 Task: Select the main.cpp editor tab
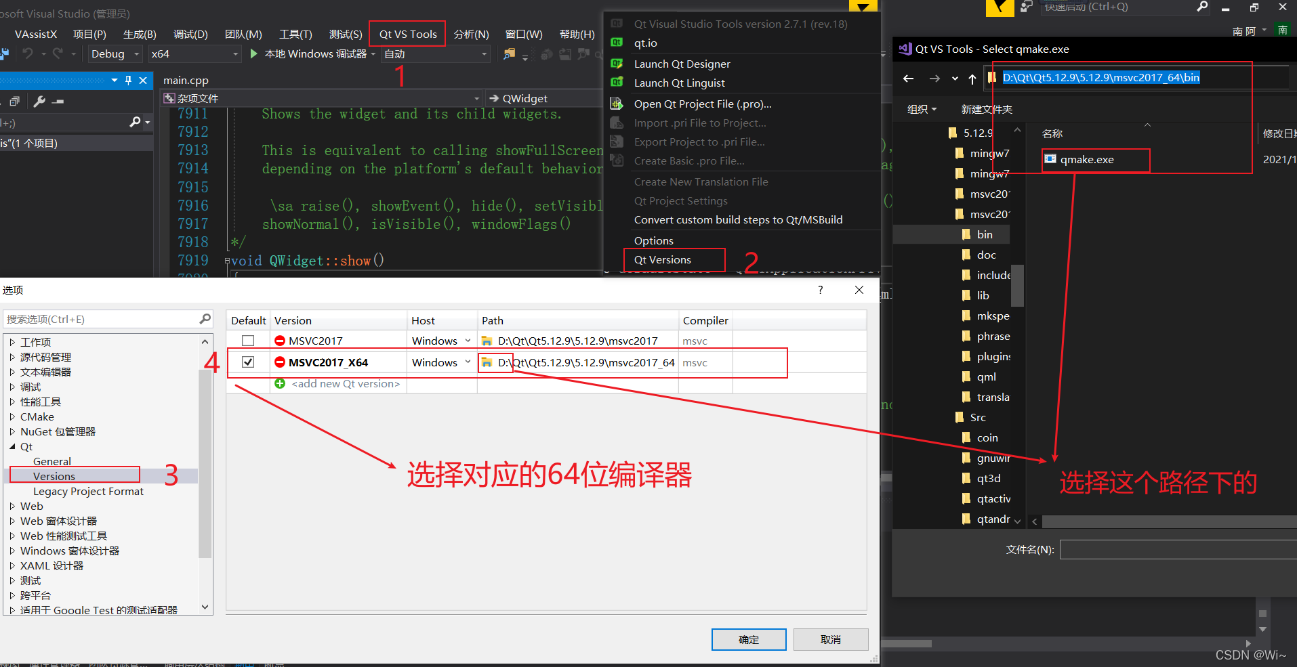(x=186, y=80)
